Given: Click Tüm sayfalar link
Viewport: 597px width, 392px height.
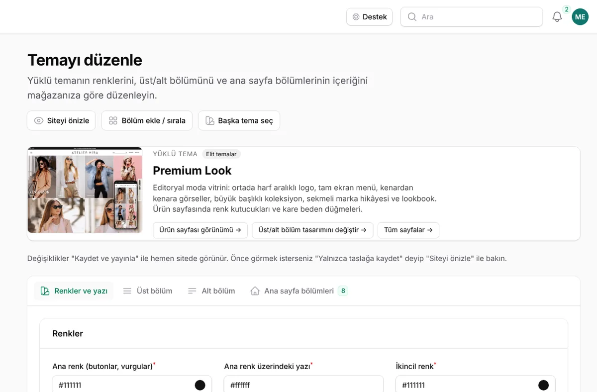Looking at the screenshot, I should tap(408, 230).
